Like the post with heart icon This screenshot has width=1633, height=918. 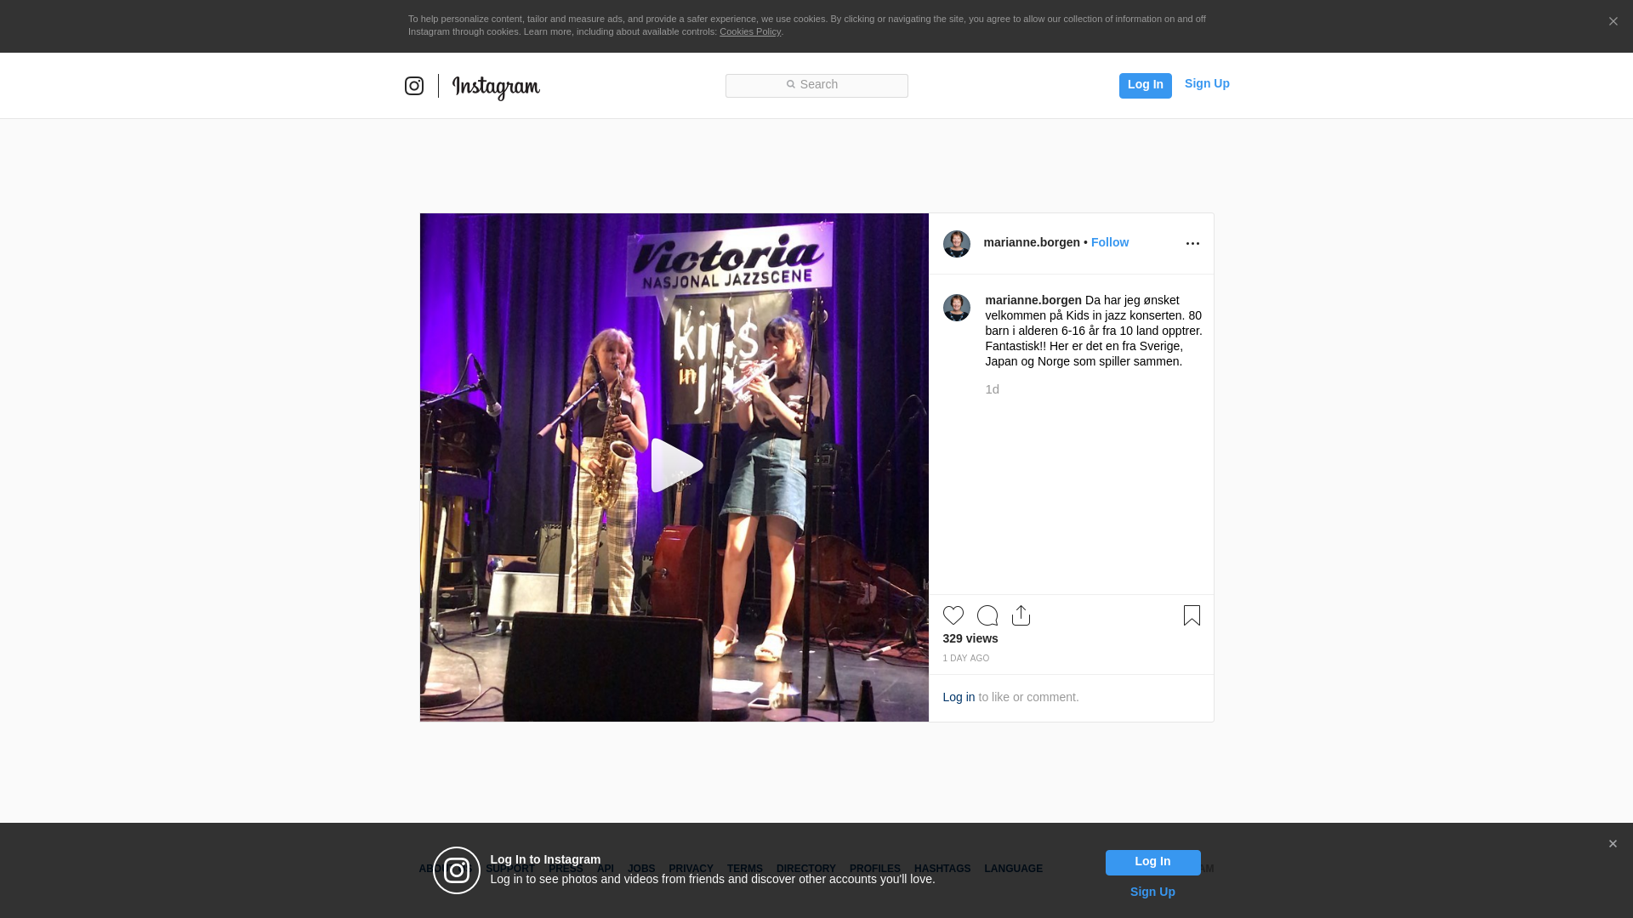coord(953,615)
